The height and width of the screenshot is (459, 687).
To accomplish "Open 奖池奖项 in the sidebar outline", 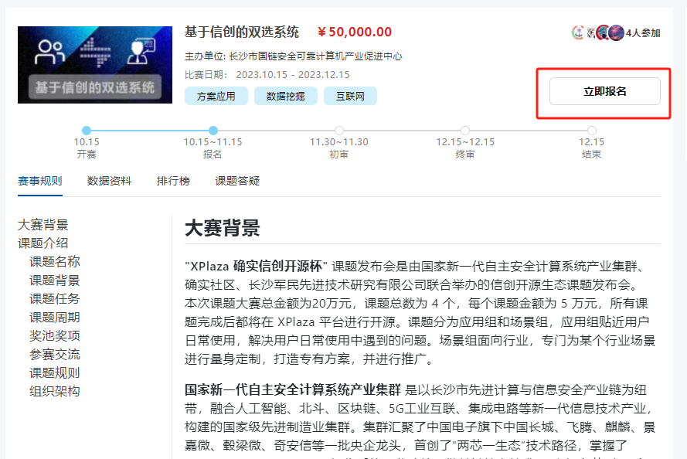I will pos(55,336).
